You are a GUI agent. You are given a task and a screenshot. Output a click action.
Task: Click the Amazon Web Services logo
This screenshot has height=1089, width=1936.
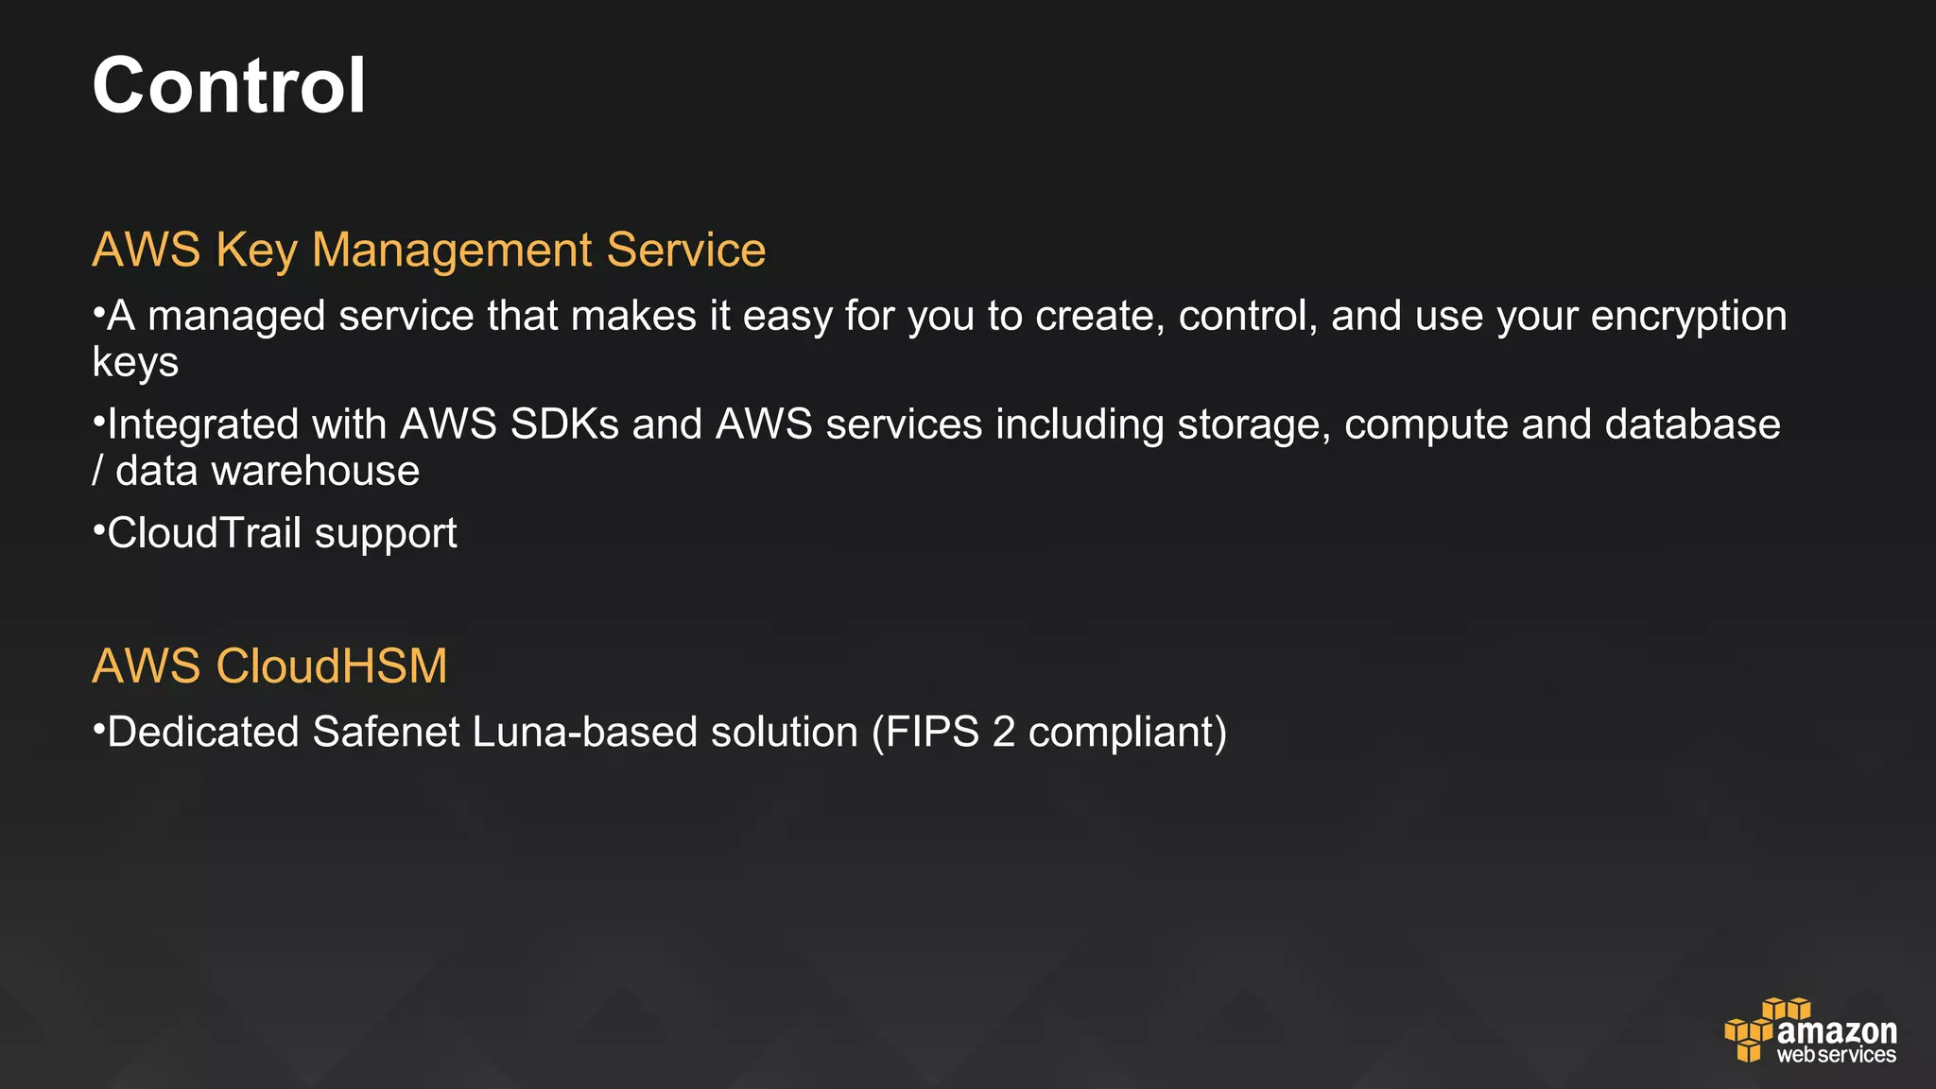(1810, 1030)
